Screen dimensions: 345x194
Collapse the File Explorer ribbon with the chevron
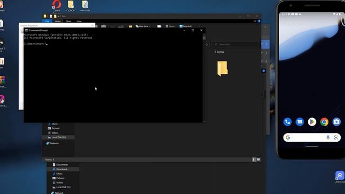pyautogui.click(x=255, y=21)
